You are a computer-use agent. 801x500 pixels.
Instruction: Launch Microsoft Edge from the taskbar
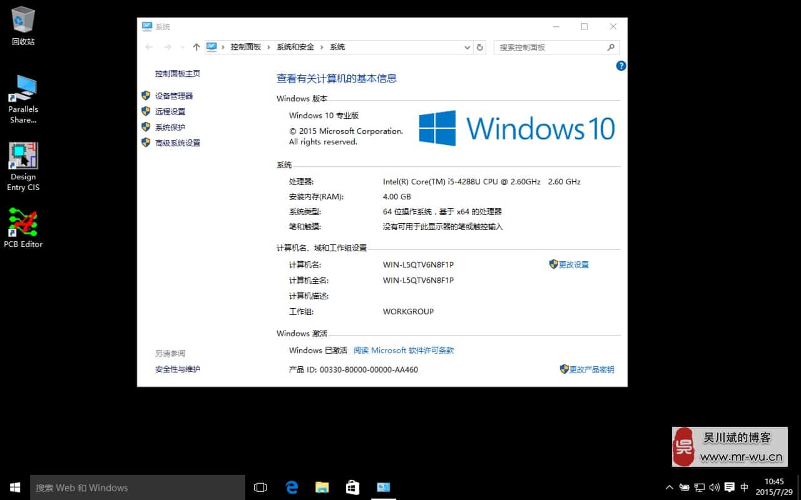[x=292, y=487]
